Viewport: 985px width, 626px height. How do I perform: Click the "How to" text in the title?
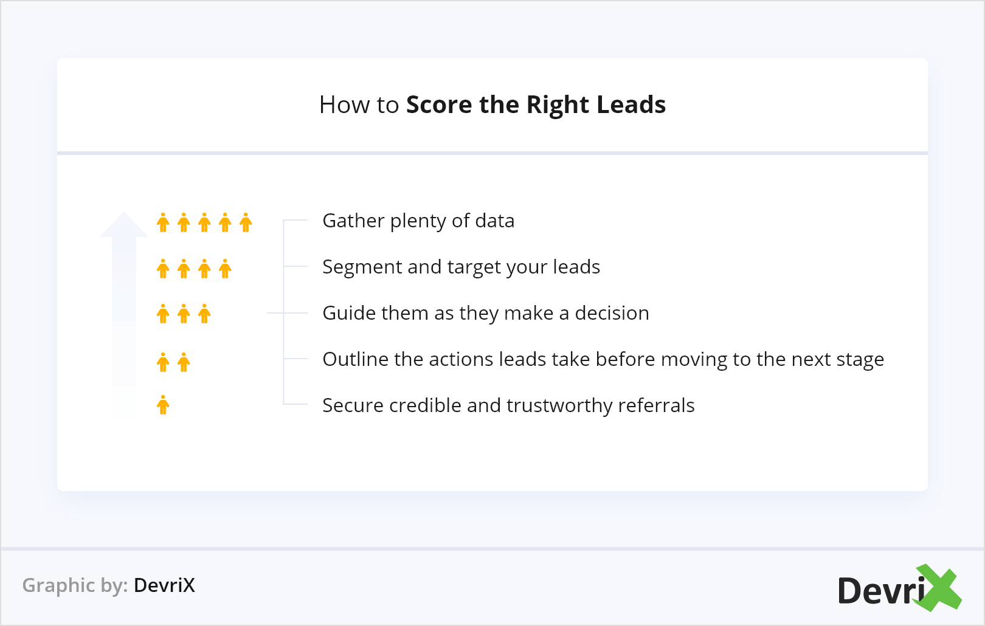[x=359, y=105]
